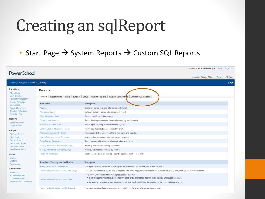Screen dimensions: 265x199
Task: Open Weekly Attendance Summary (Meeting) report
Action: [x=56, y=146]
